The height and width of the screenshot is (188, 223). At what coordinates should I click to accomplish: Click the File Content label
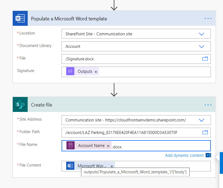coord(30,165)
